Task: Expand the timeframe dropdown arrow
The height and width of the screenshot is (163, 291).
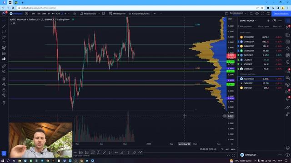Action: pos(69,14)
